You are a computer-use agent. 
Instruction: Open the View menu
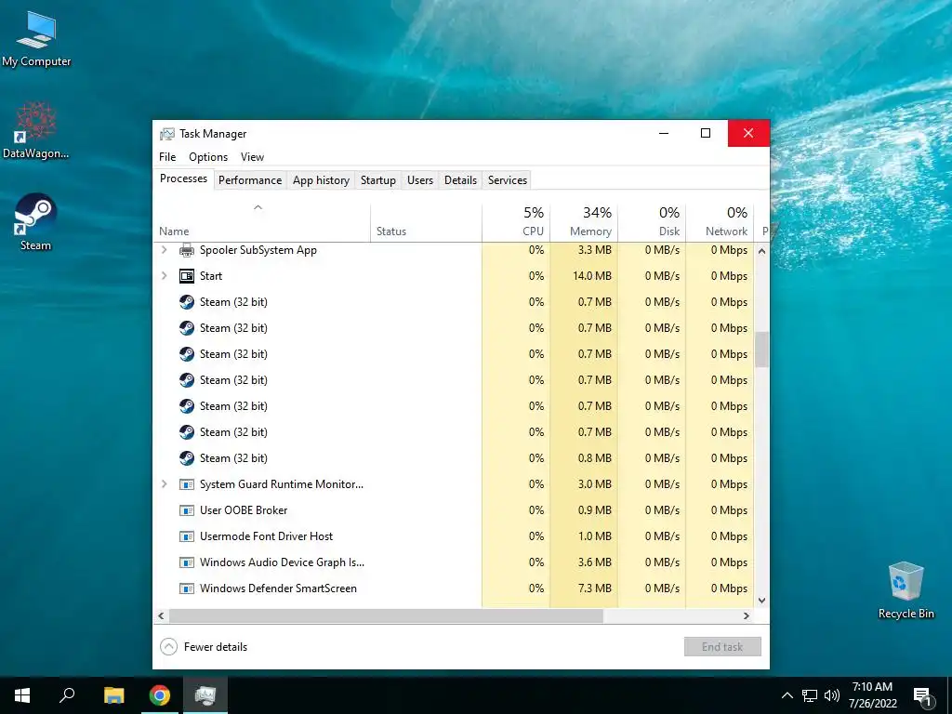coord(252,156)
